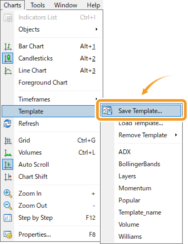
Task: Expand the Remove Template submenu arrow
Action: [176, 135]
